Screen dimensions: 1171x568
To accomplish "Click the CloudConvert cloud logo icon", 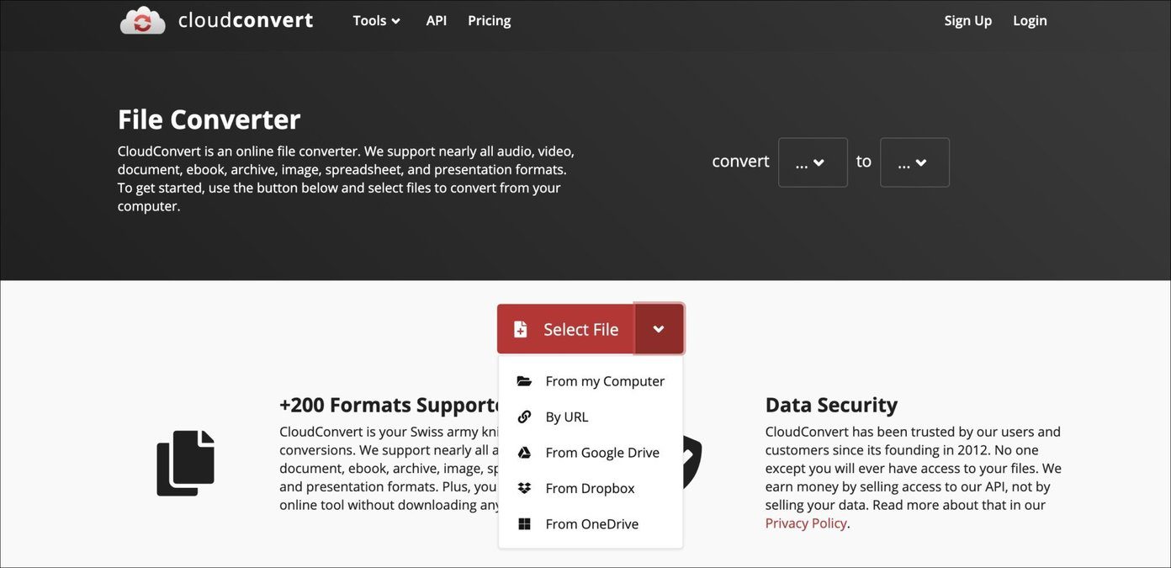I will coord(143,20).
